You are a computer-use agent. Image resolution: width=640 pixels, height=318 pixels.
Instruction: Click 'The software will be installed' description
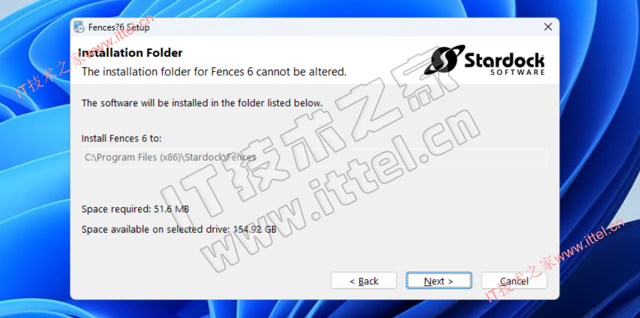click(x=202, y=103)
